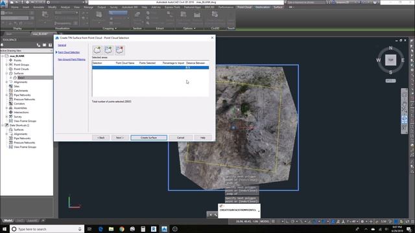Click the Back button in the dialog
The image size is (415, 233).
[101, 138]
